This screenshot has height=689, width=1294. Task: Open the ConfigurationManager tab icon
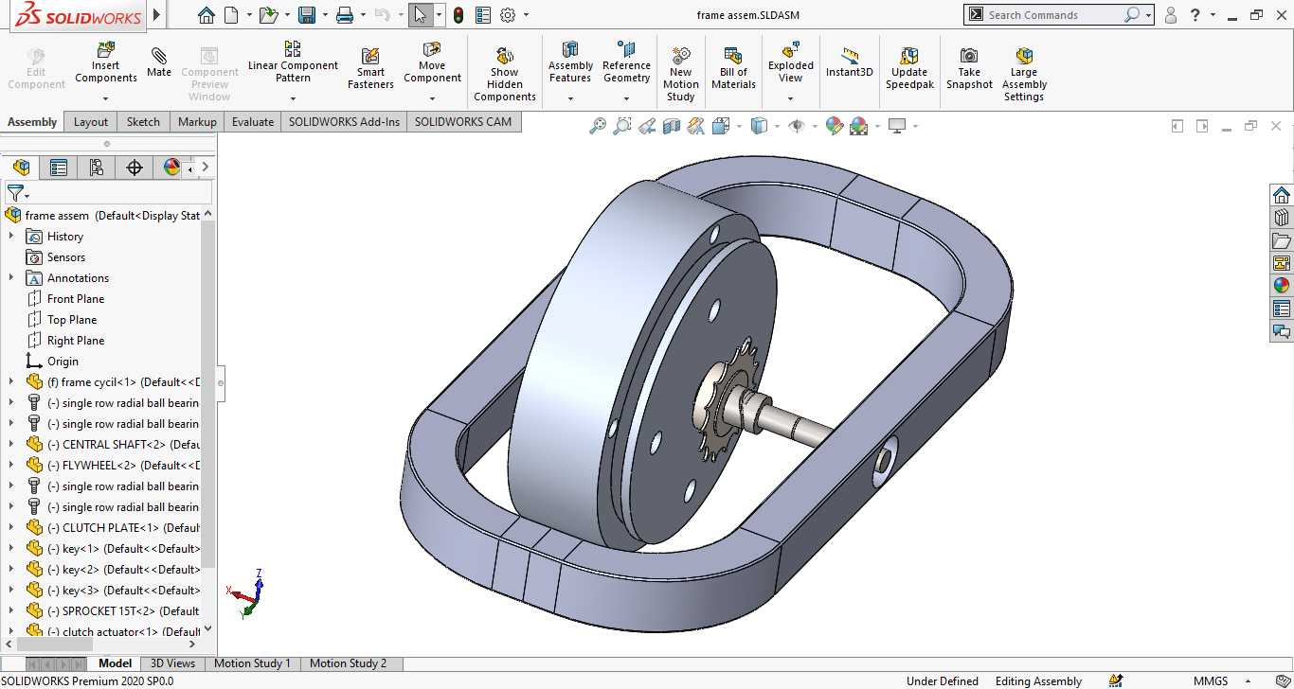pyautogui.click(x=97, y=168)
